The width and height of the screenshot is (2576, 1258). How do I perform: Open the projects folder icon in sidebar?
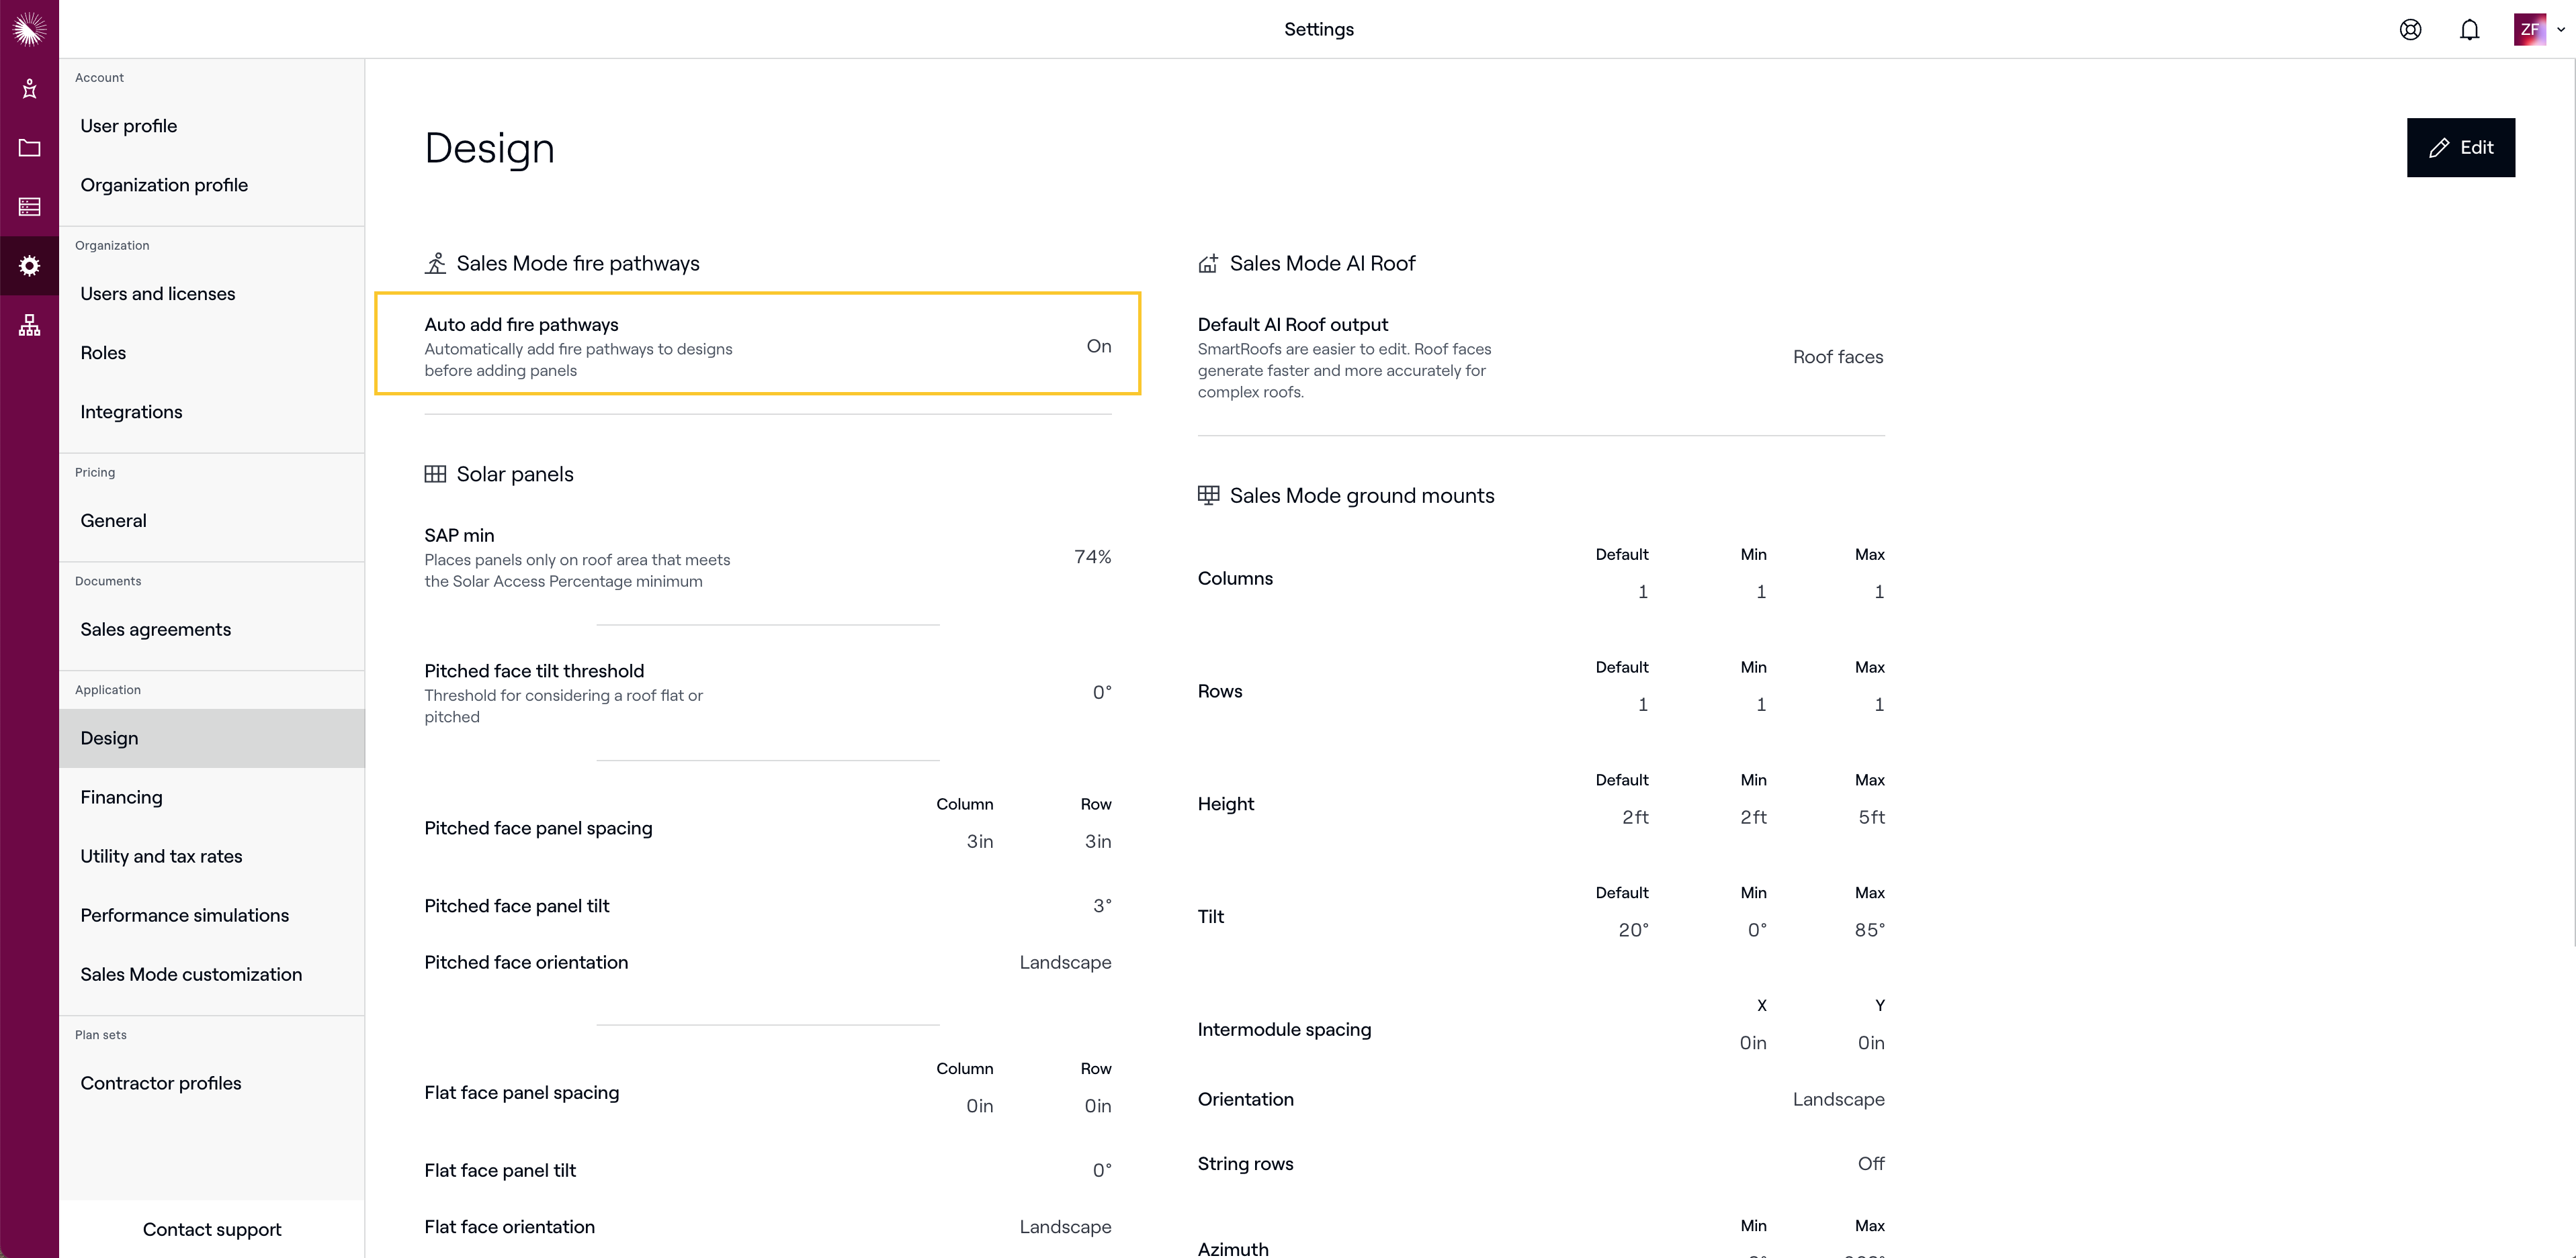pyautogui.click(x=29, y=148)
